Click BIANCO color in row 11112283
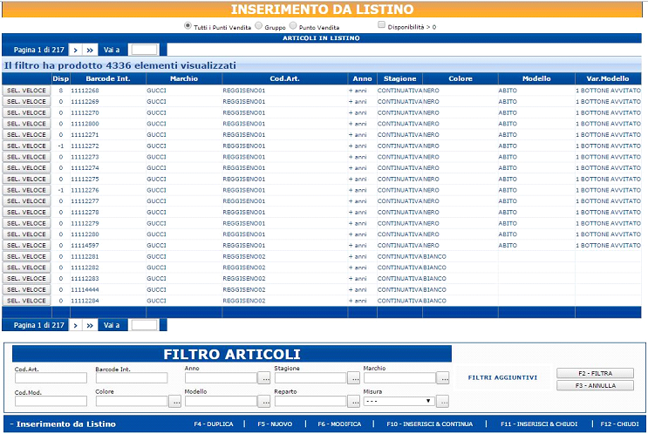648x434 pixels. click(x=434, y=279)
